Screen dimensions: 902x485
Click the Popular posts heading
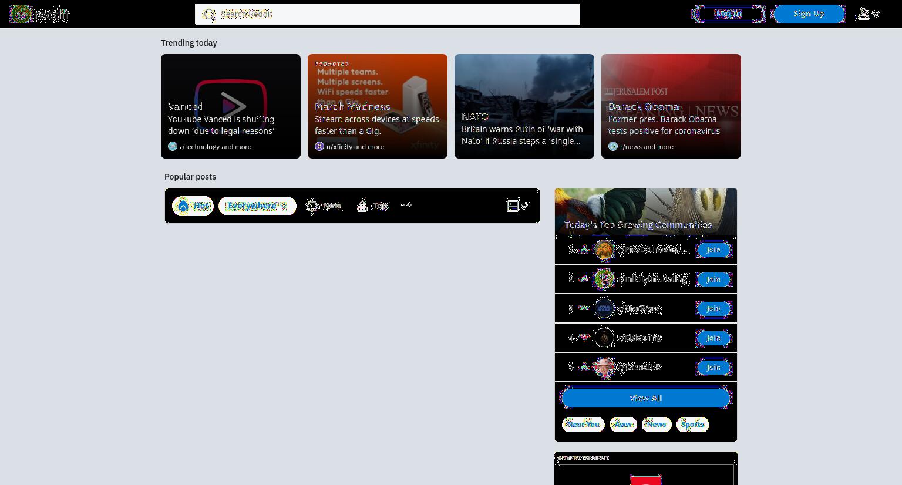click(190, 177)
